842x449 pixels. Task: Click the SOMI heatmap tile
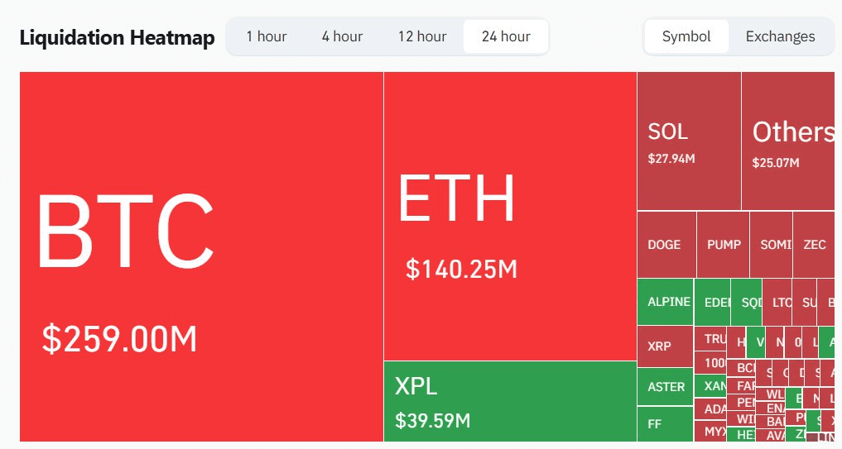click(771, 245)
